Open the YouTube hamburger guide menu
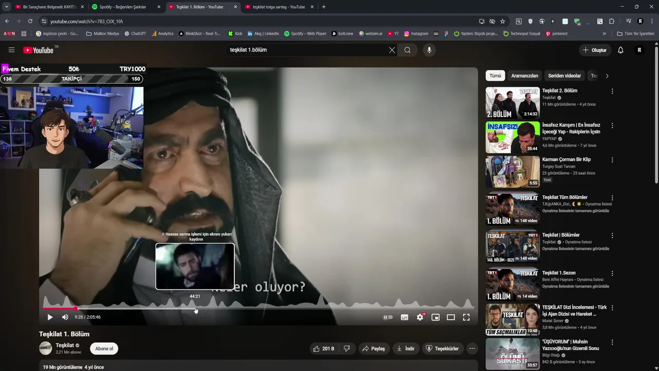Screen dimensions: 659x371 coord(11,50)
